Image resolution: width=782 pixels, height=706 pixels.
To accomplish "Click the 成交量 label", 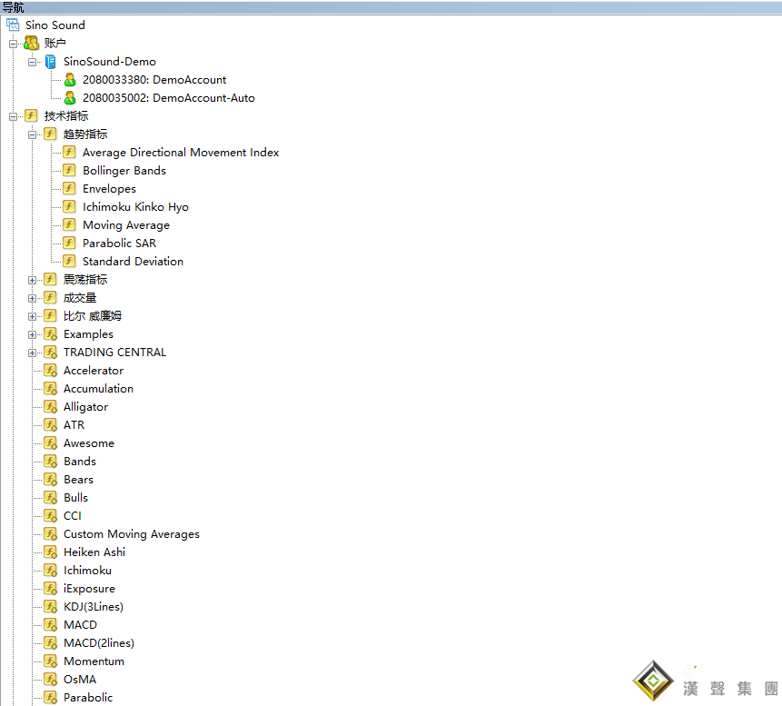I will [x=80, y=298].
